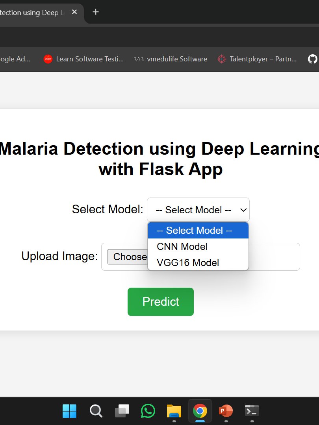Open the Select Model dropdown

(198, 209)
